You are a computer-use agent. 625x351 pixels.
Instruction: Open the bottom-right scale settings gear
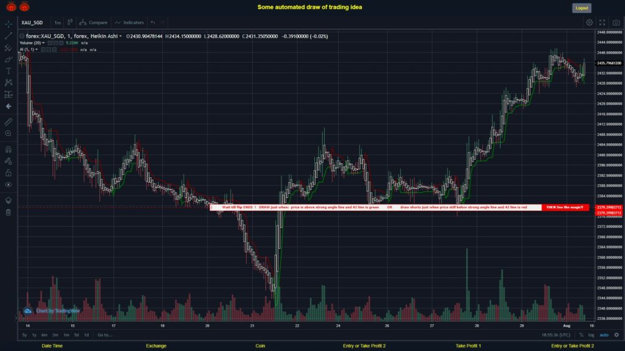[616, 335]
